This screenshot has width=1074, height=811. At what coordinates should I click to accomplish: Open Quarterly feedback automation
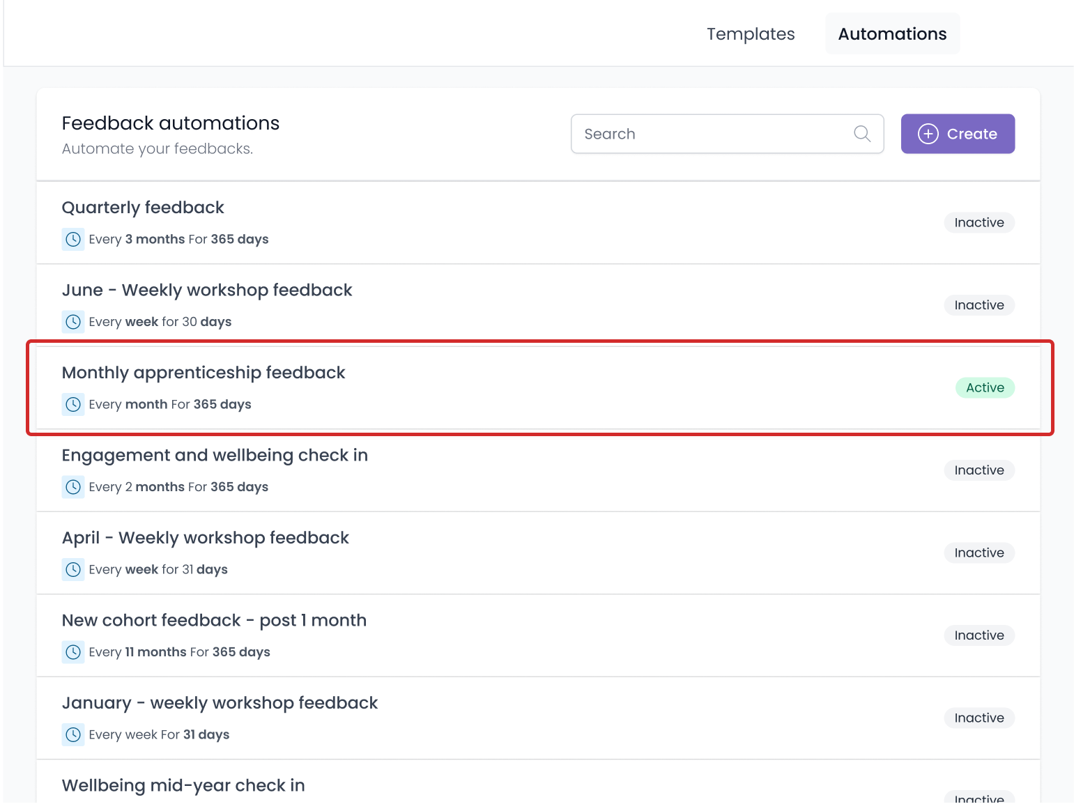click(143, 208)
